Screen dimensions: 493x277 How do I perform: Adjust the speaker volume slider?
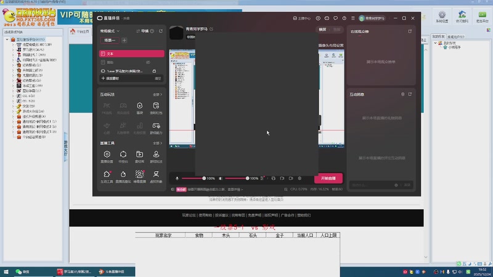coord(237,179)
